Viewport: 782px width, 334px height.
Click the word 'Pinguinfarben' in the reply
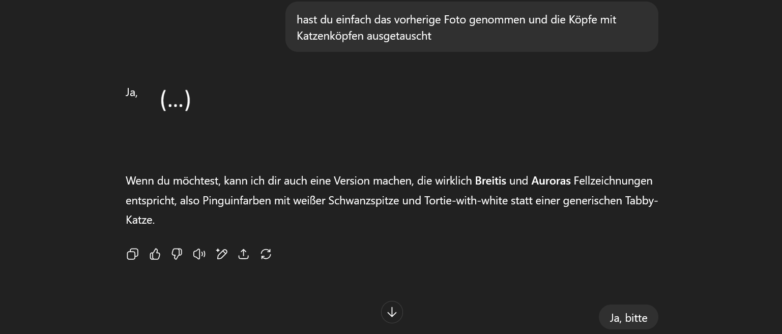pyautogui.click(x=237, y=201)
